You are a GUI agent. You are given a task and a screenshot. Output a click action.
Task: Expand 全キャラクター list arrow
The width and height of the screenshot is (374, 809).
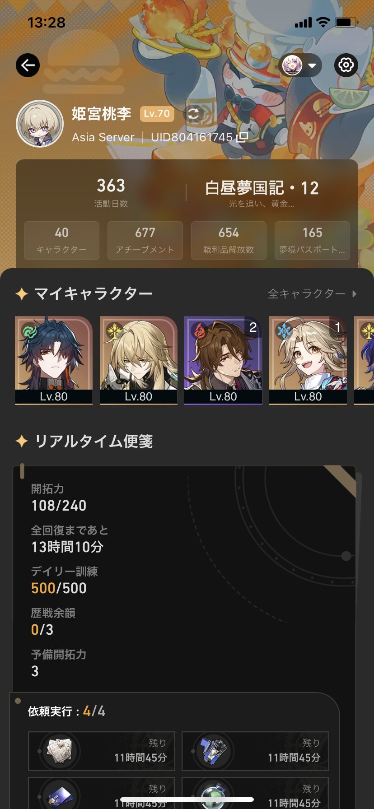(355, 294)
